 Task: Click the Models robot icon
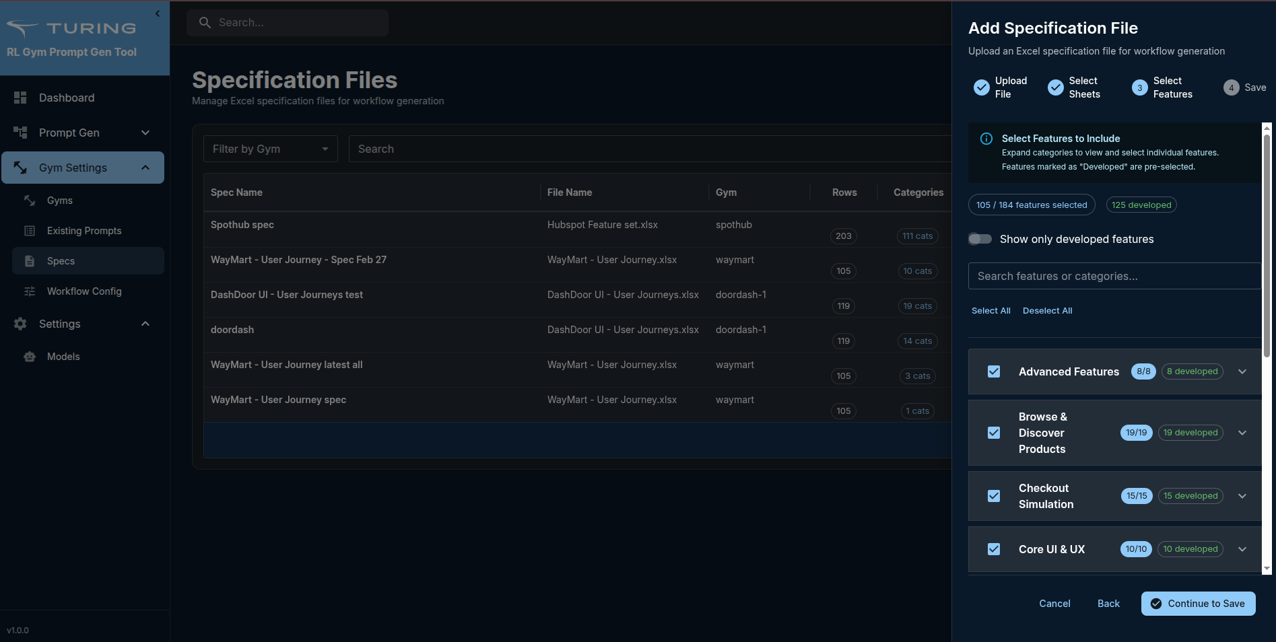pyautogui.click(x=30, y=357)
